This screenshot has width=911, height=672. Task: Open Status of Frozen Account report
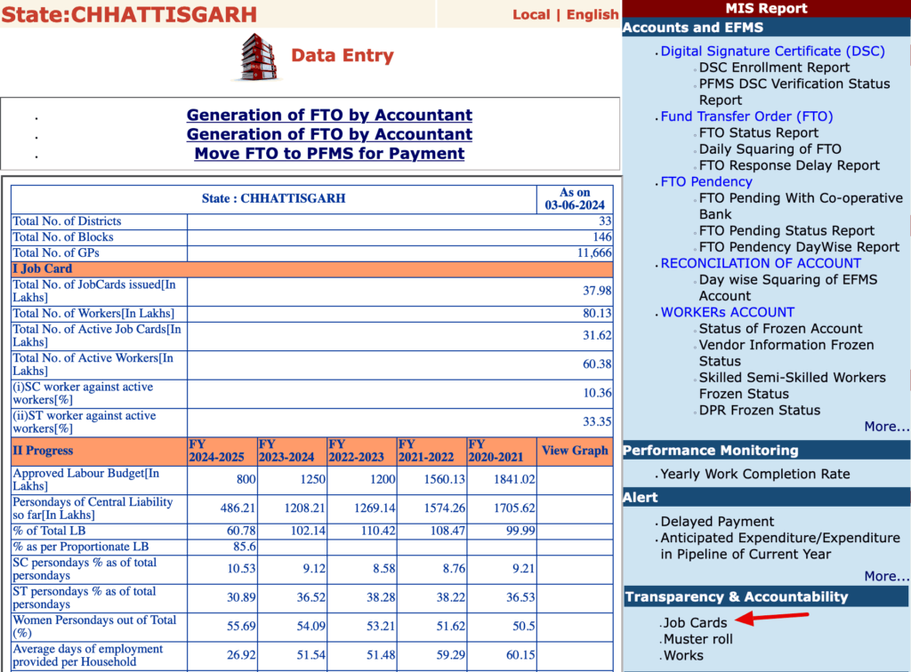point(780,328)
